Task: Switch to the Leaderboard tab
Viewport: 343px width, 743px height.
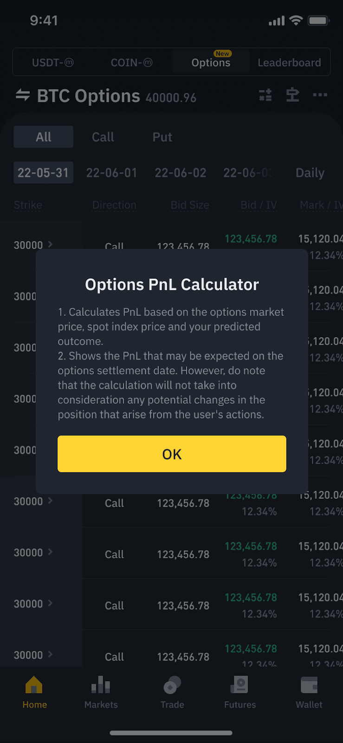Action: (289, 62)
